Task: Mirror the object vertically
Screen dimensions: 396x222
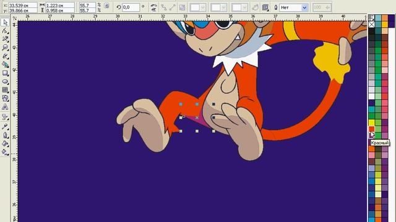Action: tap(153, 10)
